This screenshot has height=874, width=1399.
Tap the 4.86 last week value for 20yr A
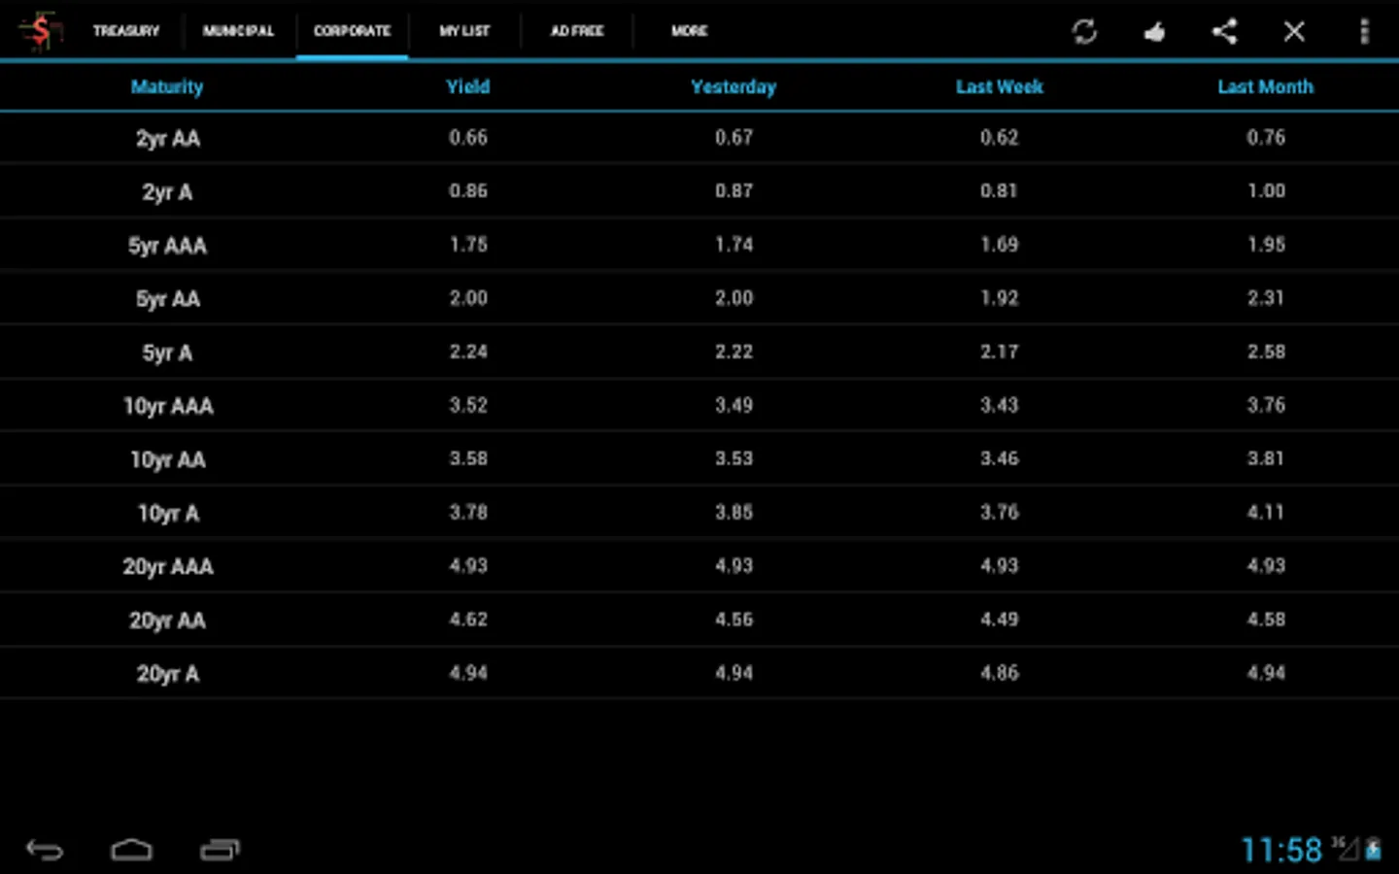tap(1000, 672)
